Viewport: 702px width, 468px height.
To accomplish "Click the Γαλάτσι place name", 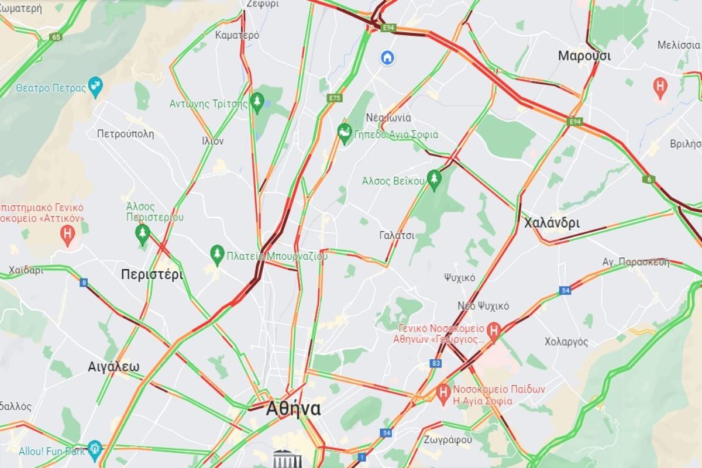I will 397,236.
